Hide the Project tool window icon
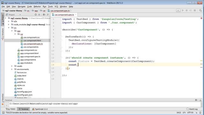The image size is (204, 115). (x=48, y=15)
